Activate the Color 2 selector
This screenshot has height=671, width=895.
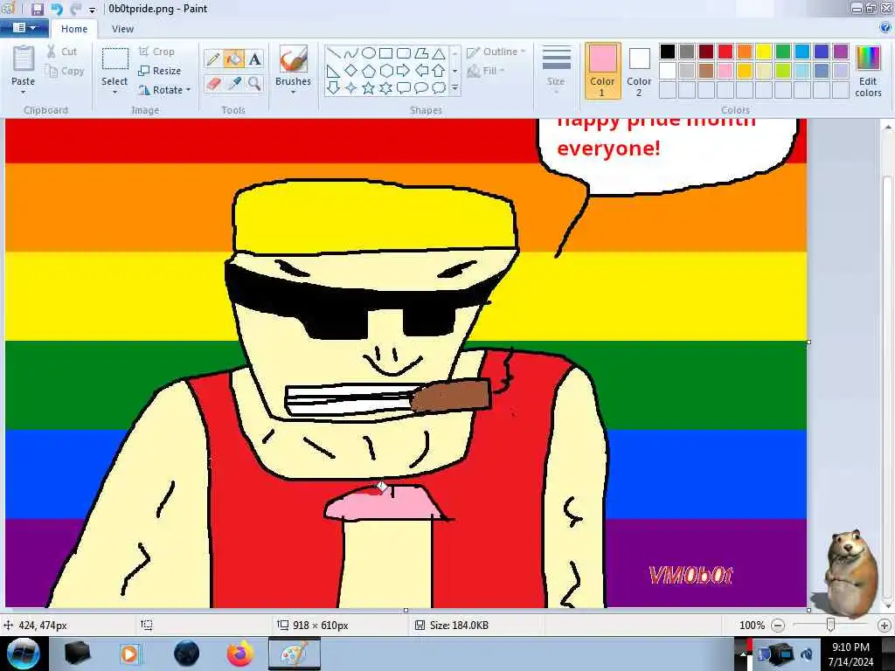pos(639,70)
